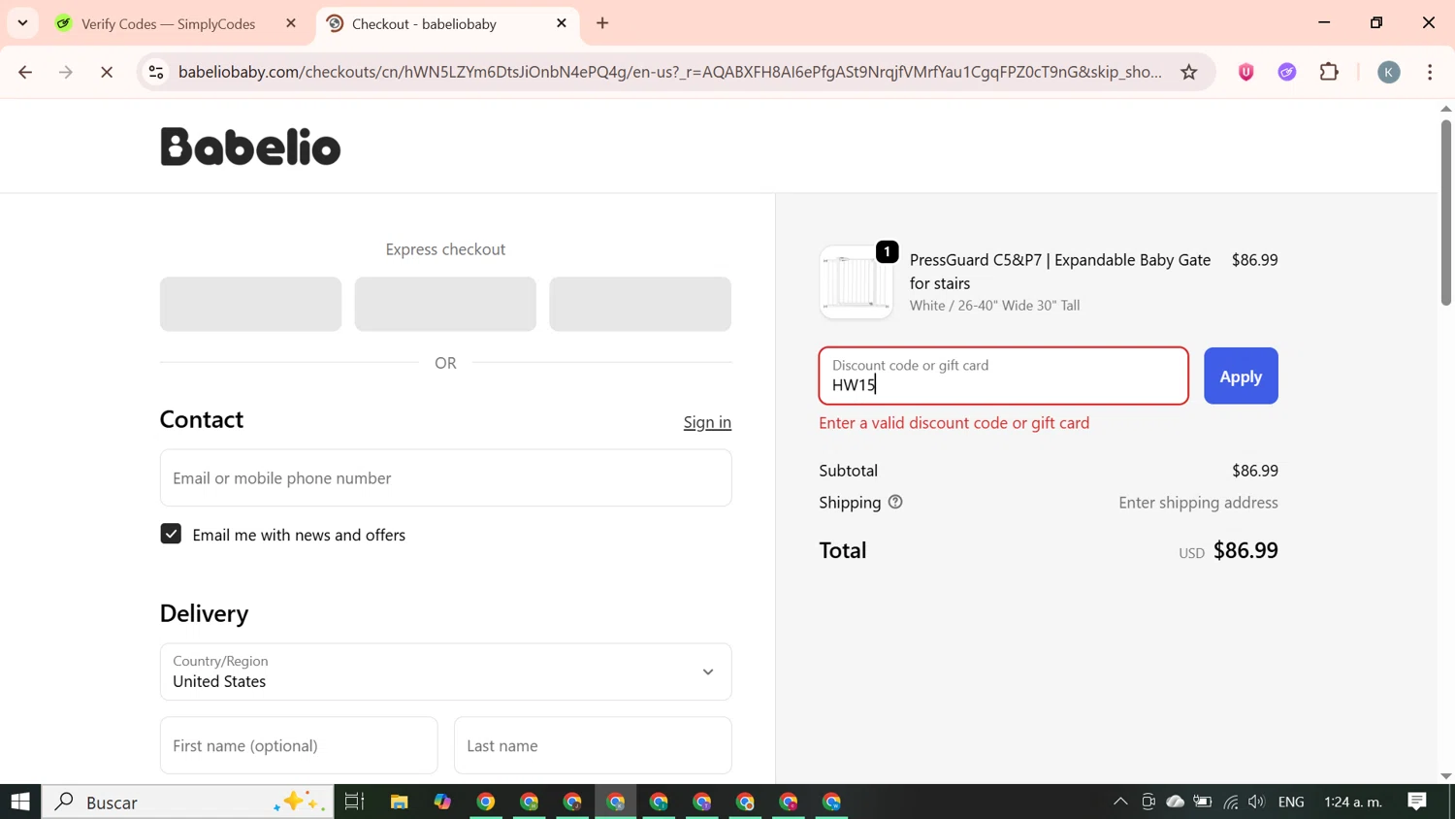Viewport: 1455px width, 819px height.
Task: Open Task View on the taskbar
Action: coord(354,802)
